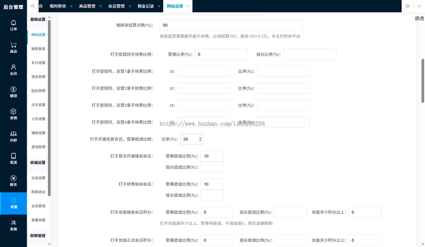
Task: Open 会员提现 in the submenu
Action: [38, 206]
